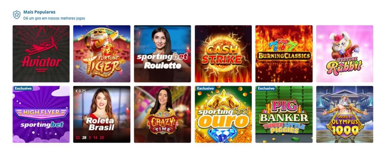This screenshot has height=150, width=381.
Task: Click the subtitle Dê um giro em nossos melhores jogos
Action: (54, 18)
